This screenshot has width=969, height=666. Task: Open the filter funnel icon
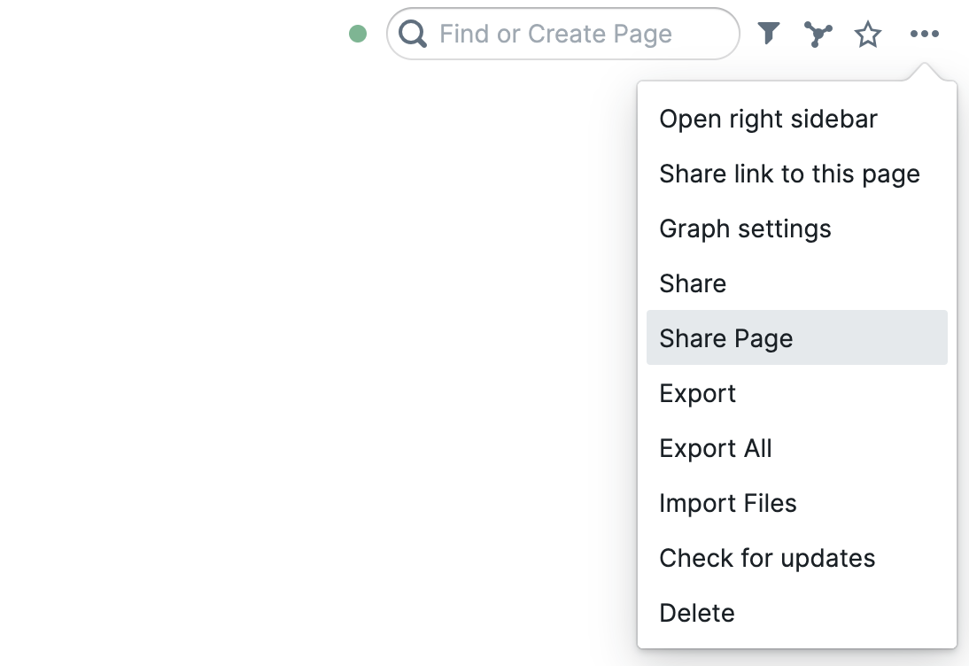[769, 35]
